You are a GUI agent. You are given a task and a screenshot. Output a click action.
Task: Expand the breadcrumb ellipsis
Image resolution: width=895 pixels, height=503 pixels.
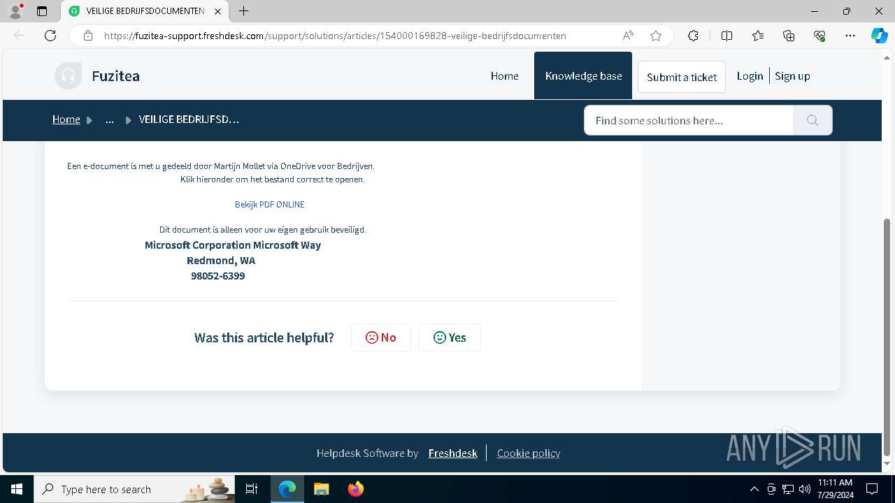click(x=110, y=119)
